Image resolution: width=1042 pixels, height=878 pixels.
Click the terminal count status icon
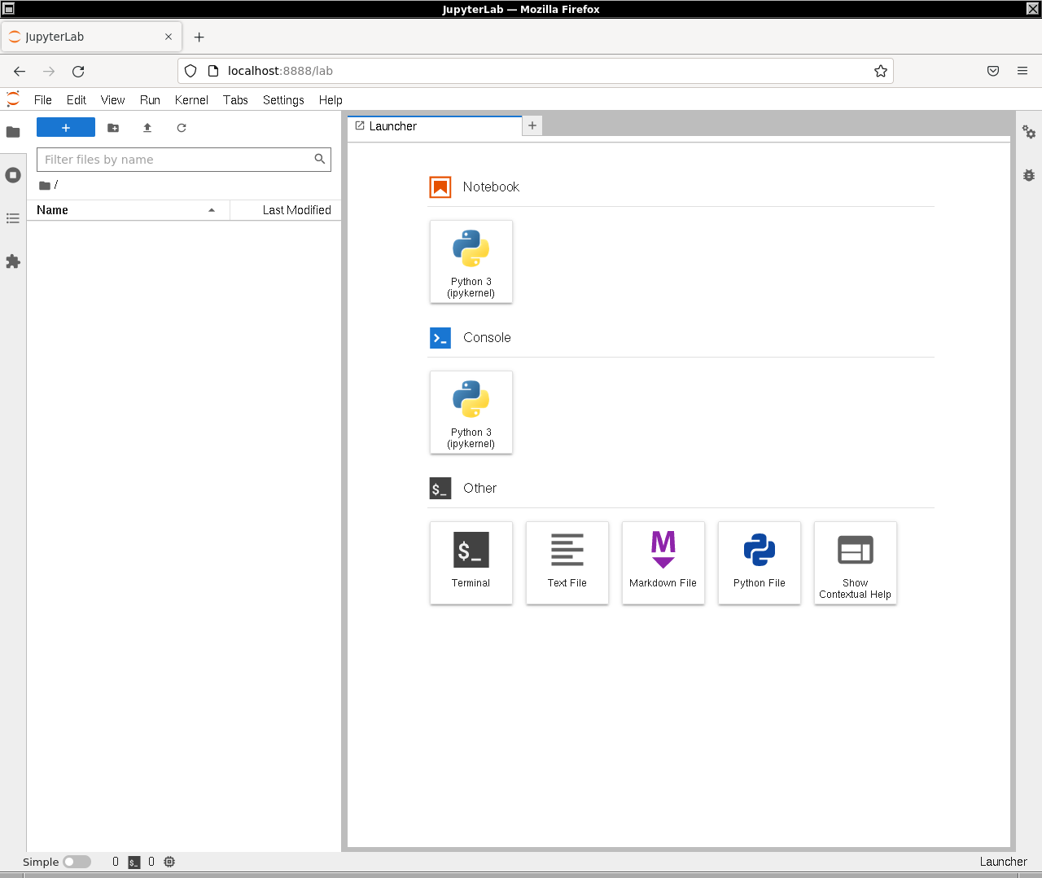coord(134,862)
